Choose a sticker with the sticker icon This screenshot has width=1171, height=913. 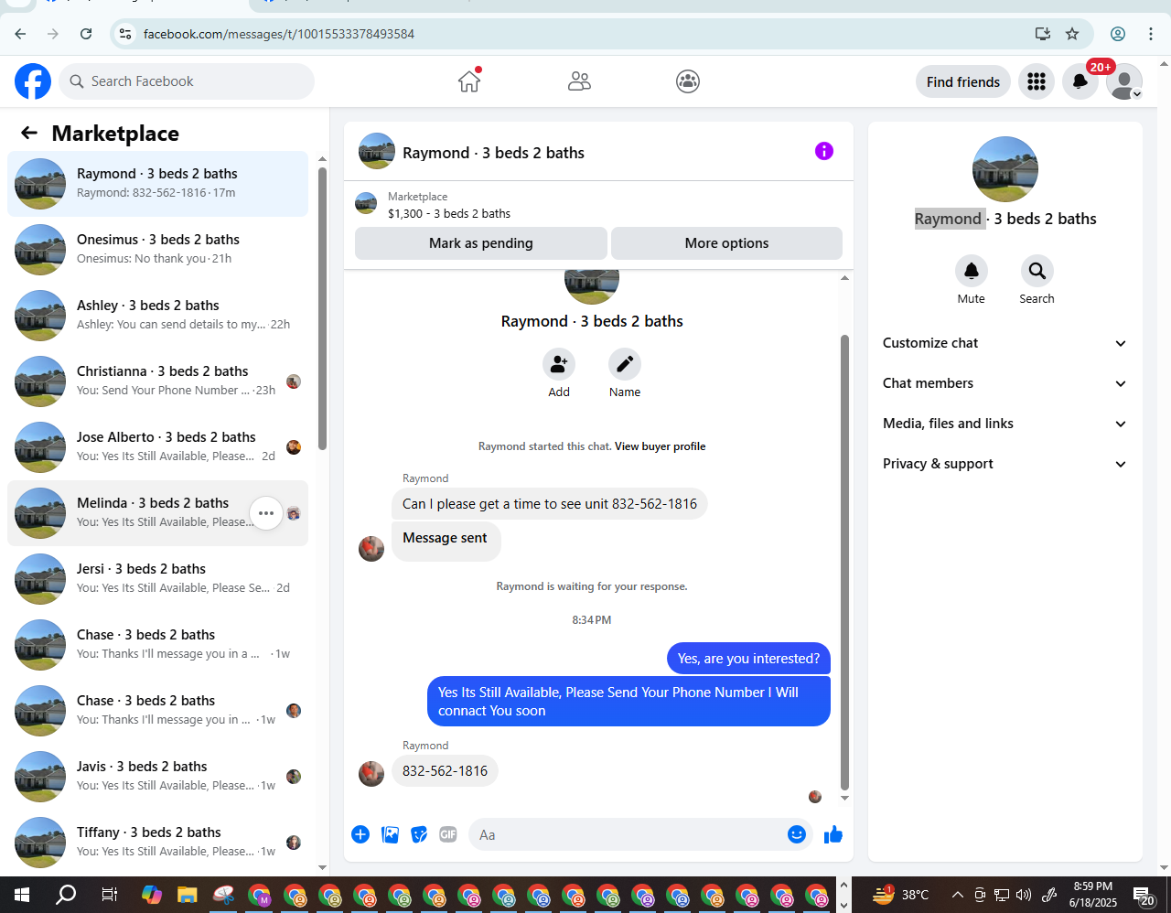(419, 834)
